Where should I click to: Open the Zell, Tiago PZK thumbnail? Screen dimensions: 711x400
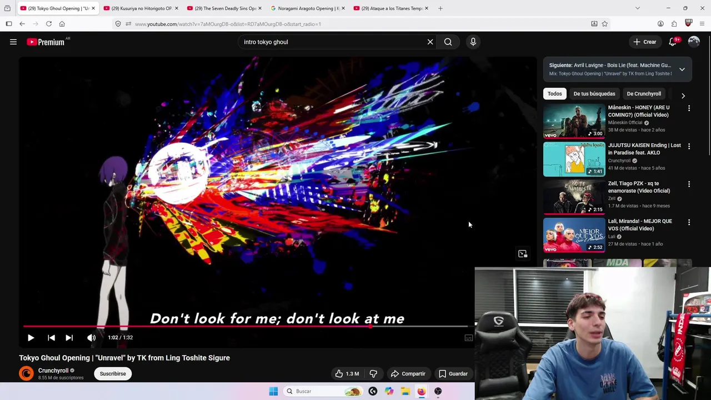(x=574, y=197)
